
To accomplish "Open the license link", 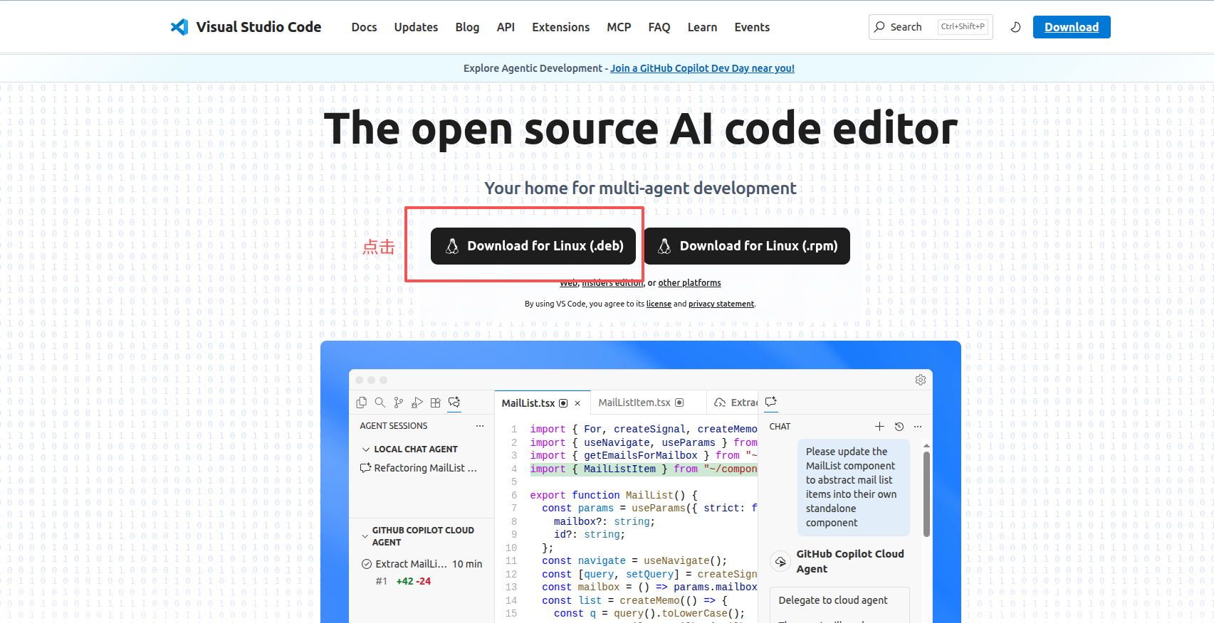I will pos(659,304).
